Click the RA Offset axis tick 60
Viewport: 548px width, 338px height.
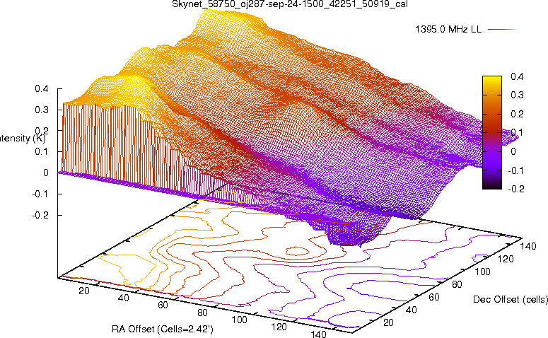[x=163, y=305]
